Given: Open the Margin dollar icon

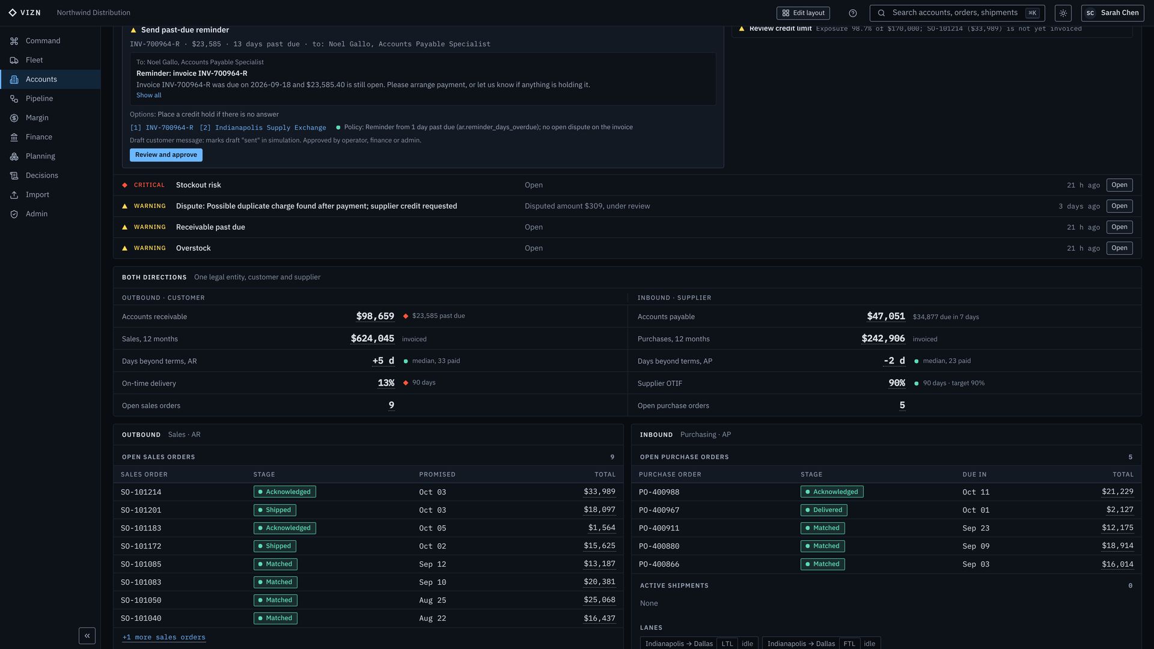Looking at the screenshot, I should point(14,118).
